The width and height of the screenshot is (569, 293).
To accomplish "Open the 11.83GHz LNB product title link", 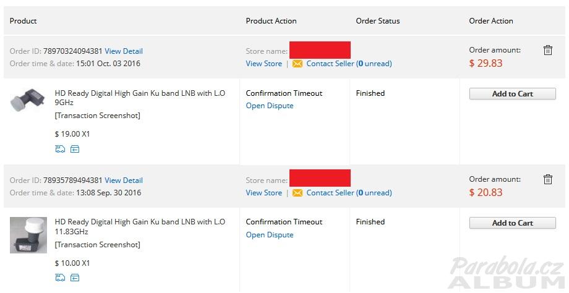I will tap(140, 227).
